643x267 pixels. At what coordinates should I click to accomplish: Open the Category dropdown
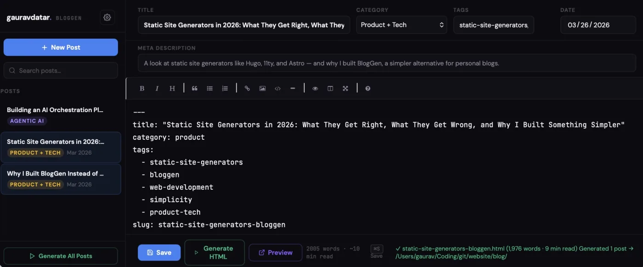coord(401,25)
